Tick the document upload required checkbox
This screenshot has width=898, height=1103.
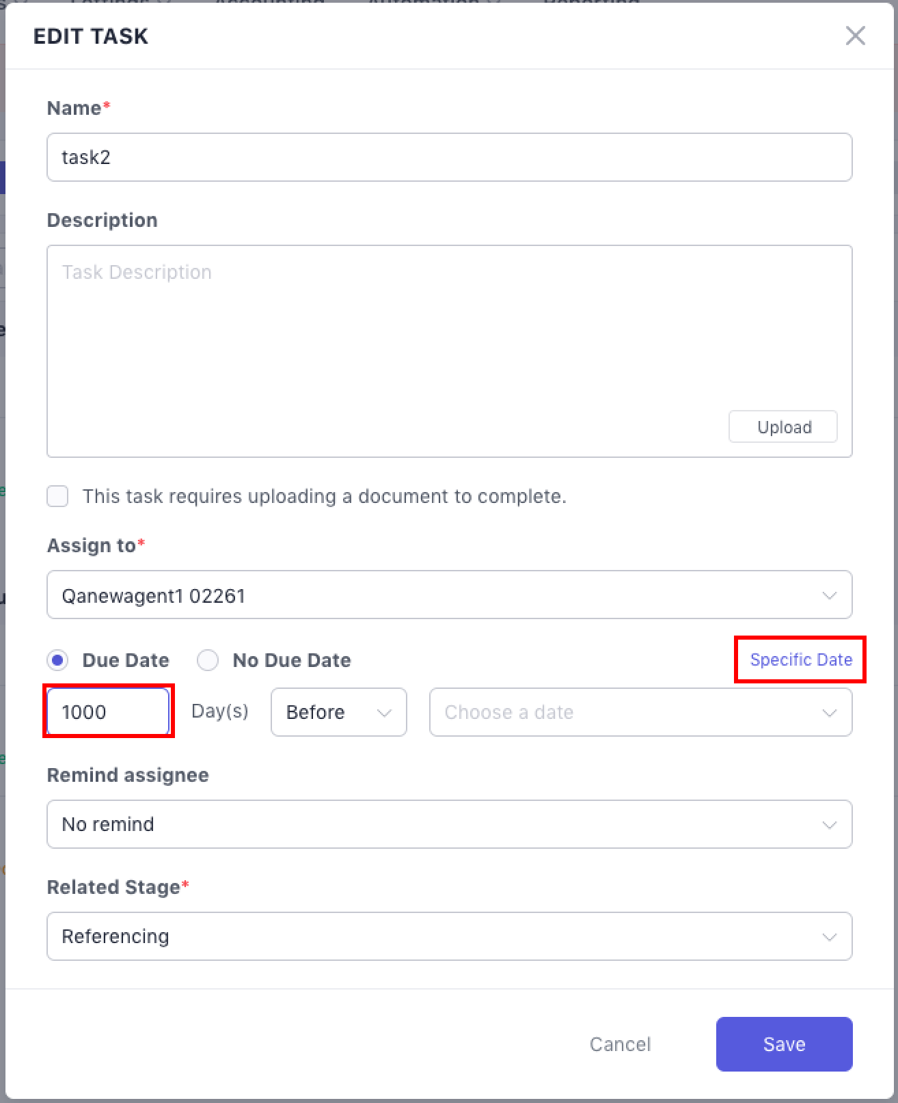[x=57, y=496]
